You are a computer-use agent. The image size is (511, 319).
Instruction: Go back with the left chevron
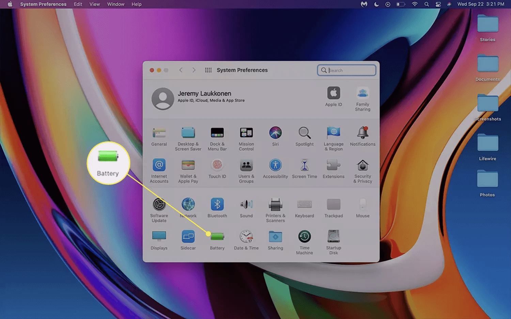click(181, 70)
